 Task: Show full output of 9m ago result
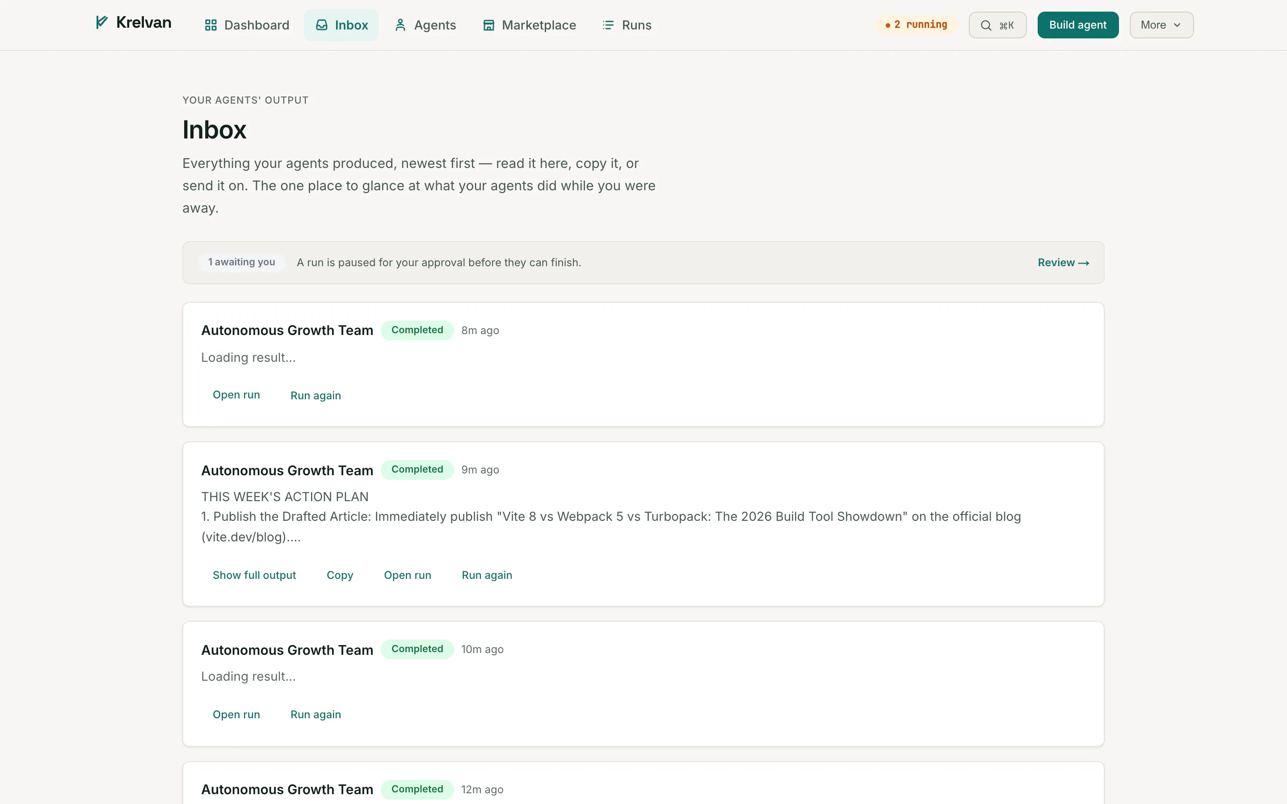pyautogui.click(x=254, y=575)
